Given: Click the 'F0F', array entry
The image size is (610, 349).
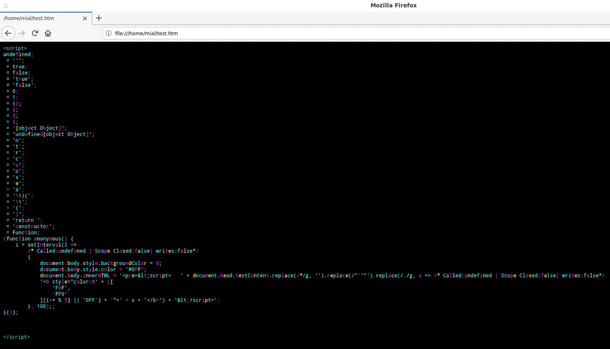Looking at the screenshot, I should pyautogui.click(x=61, y=288).
